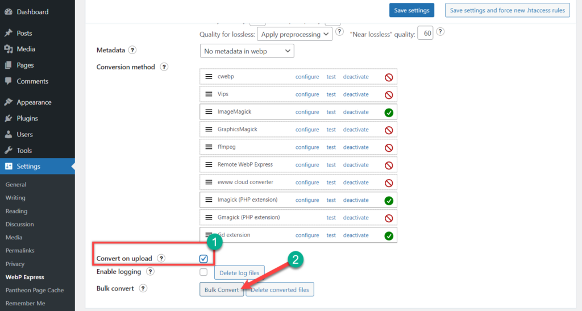Viewport: 582px width, 311px height.
Task: Toggle the Convert on upload checkbox
Action: (203, 259)
